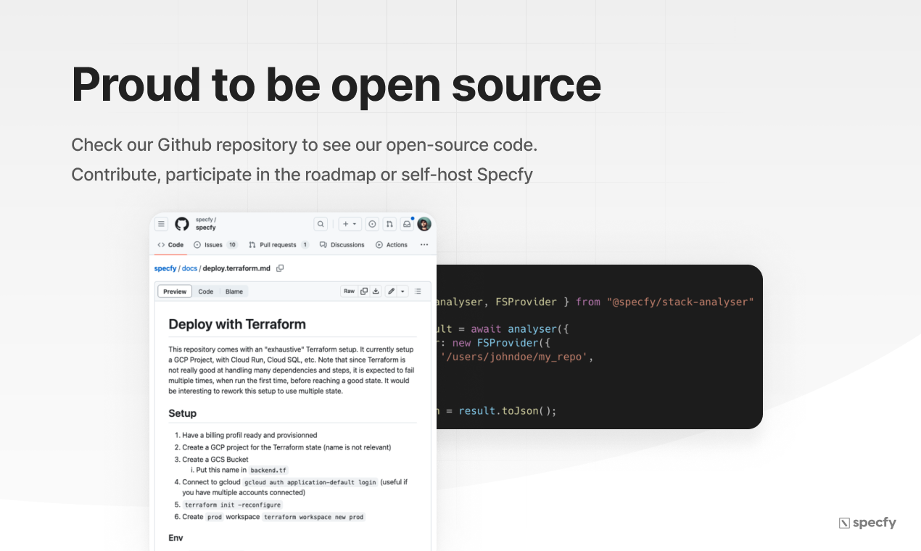Click the Pull requests count badge 1
This screenshot has width=921, height=551.
tap(305, 245)
